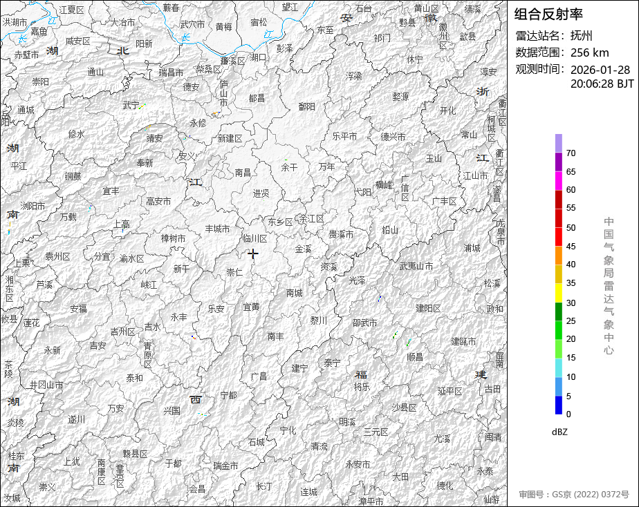
Task: Click the 修水 map label
Action: click(76, 134)
